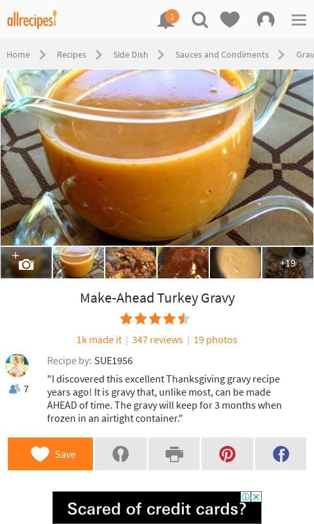
Task: Go to Home breadcrumb
Action: click(18, 54)
